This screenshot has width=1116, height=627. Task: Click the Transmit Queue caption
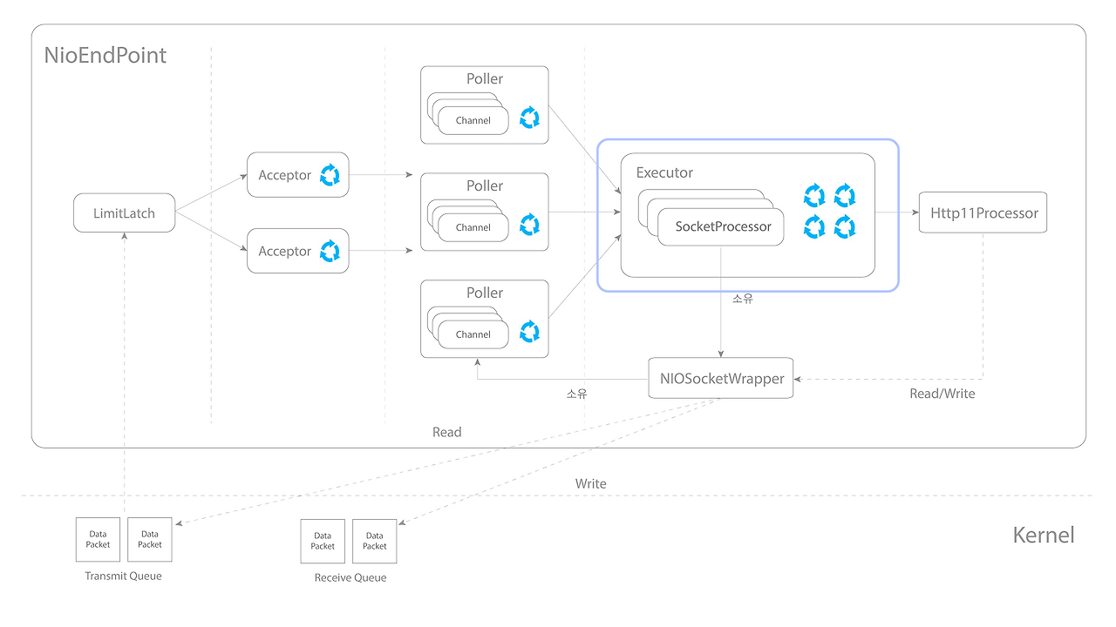(x=123, y=576)
